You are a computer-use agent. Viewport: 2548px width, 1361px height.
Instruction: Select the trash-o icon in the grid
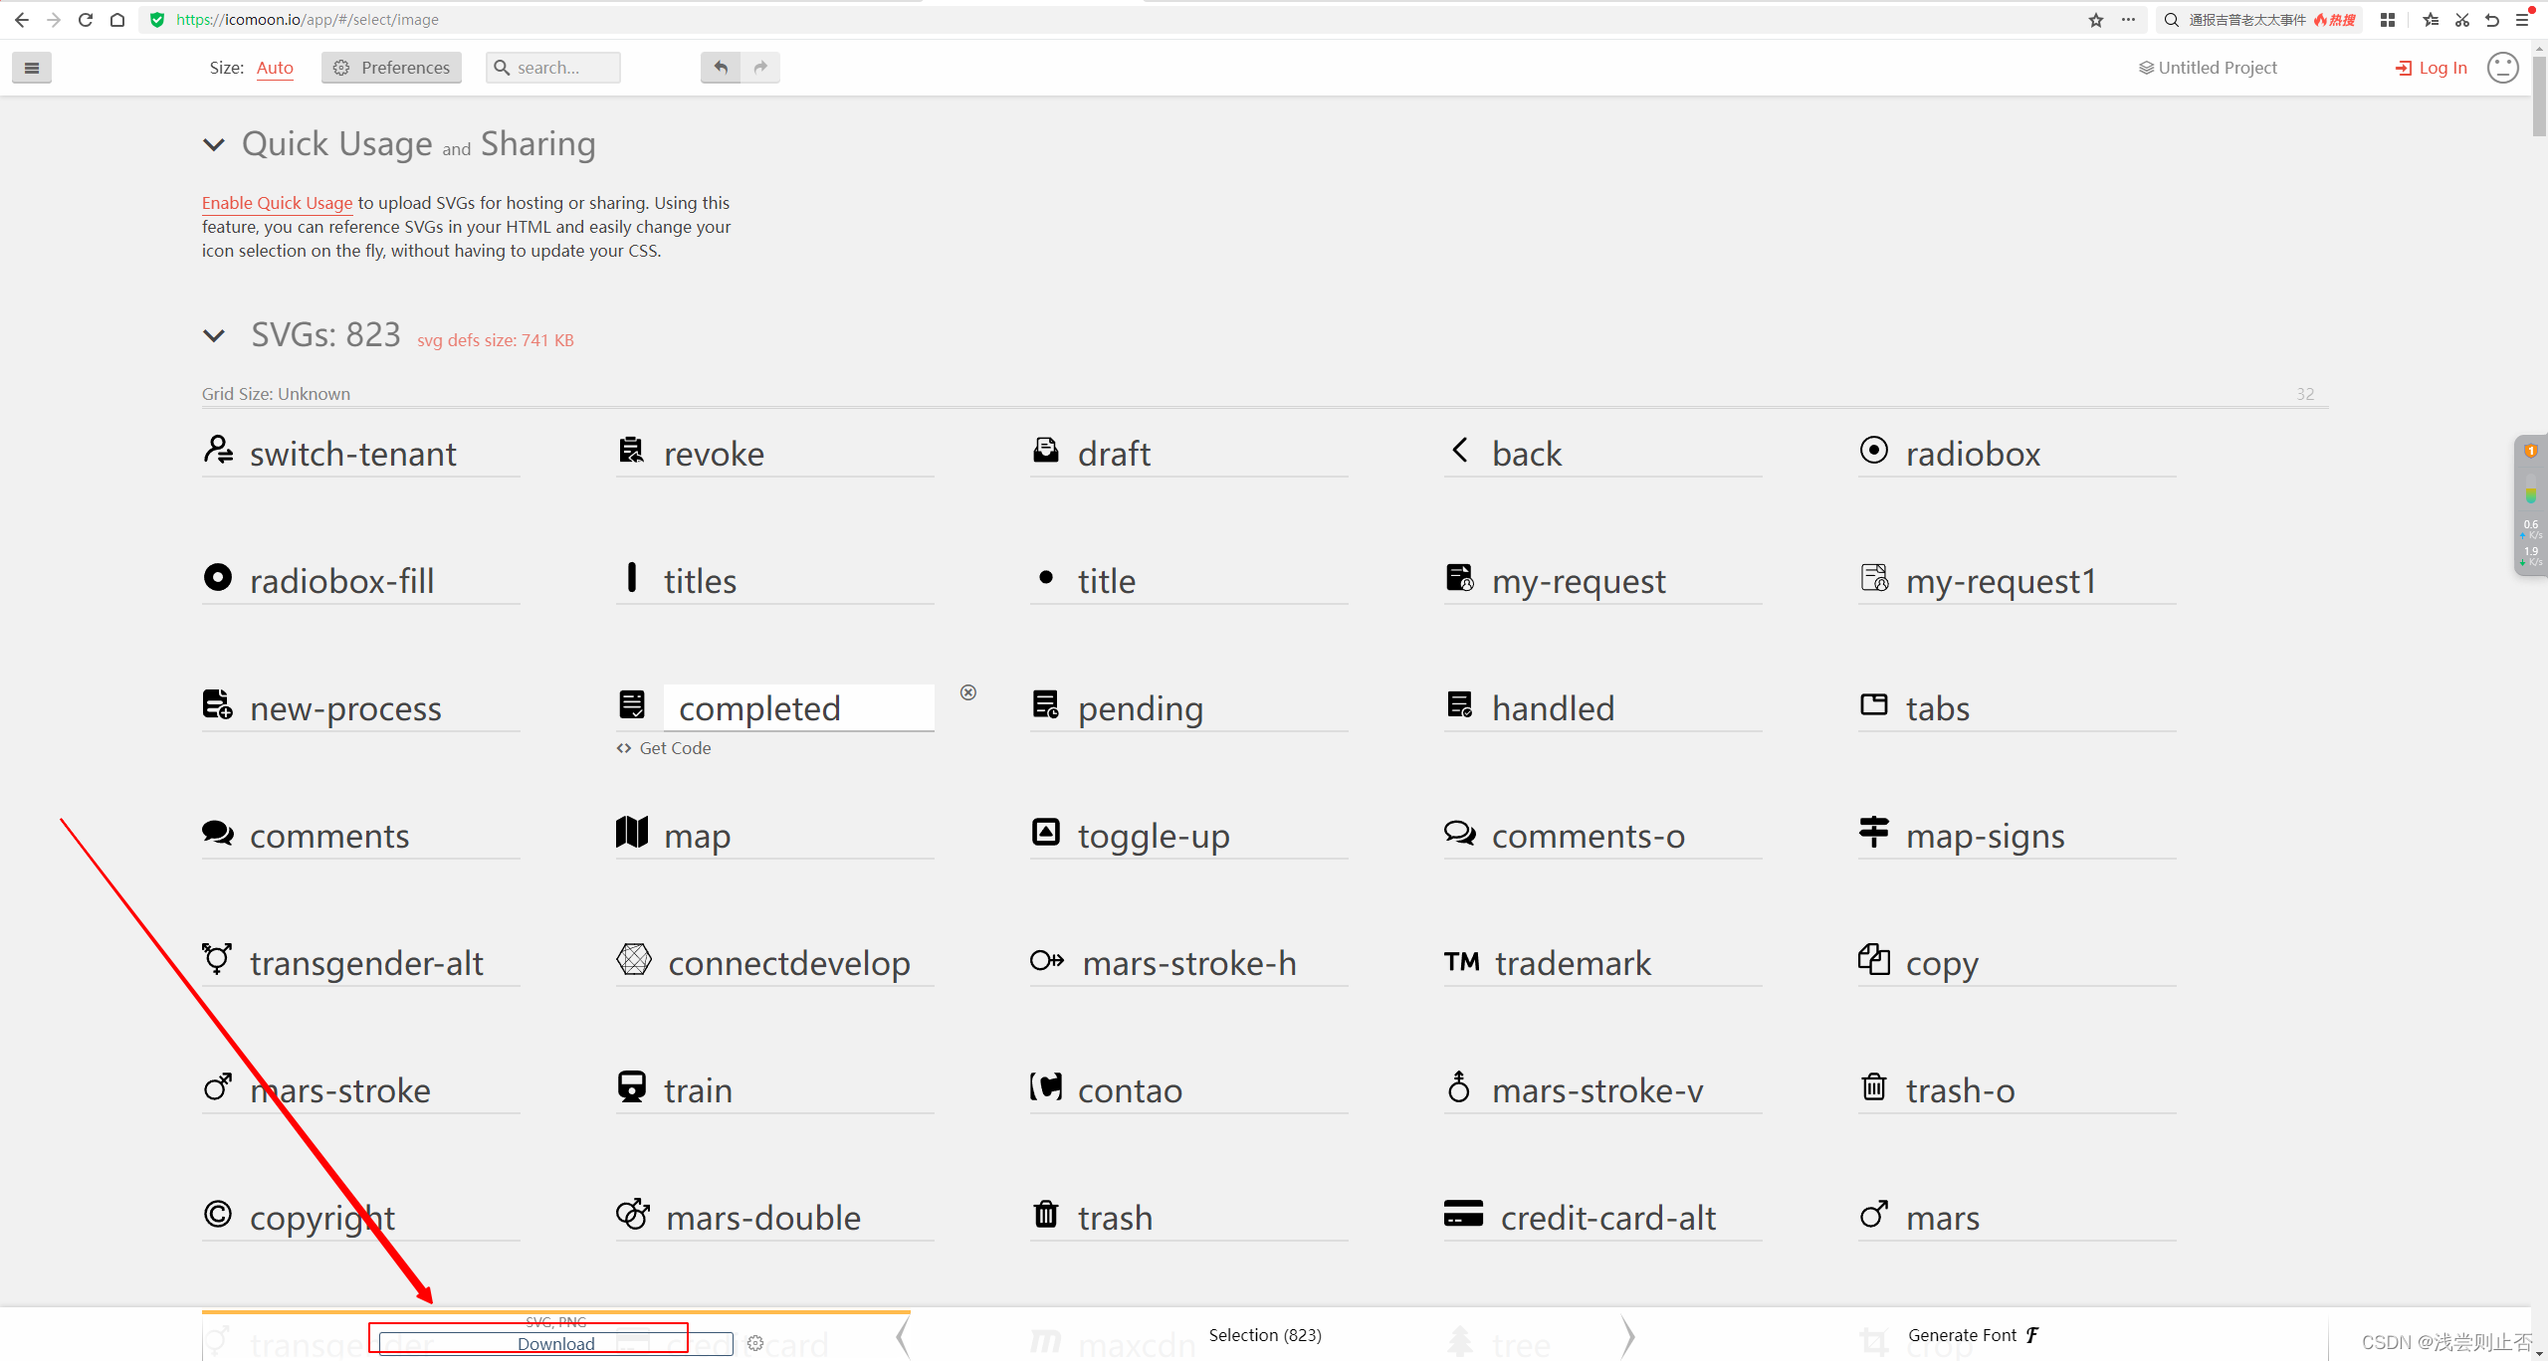[x=1959, y=1089]
